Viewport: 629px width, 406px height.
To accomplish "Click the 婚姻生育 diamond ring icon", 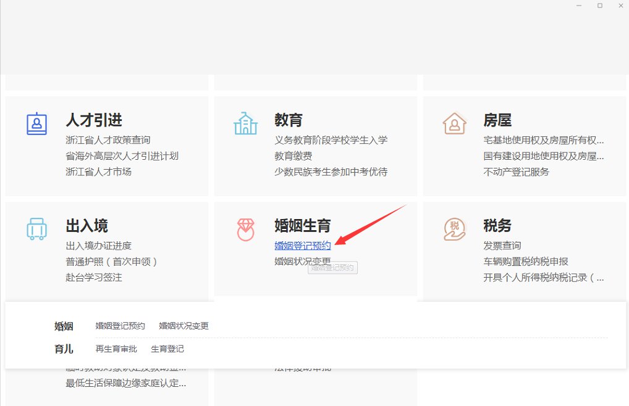I will (245, 229).
